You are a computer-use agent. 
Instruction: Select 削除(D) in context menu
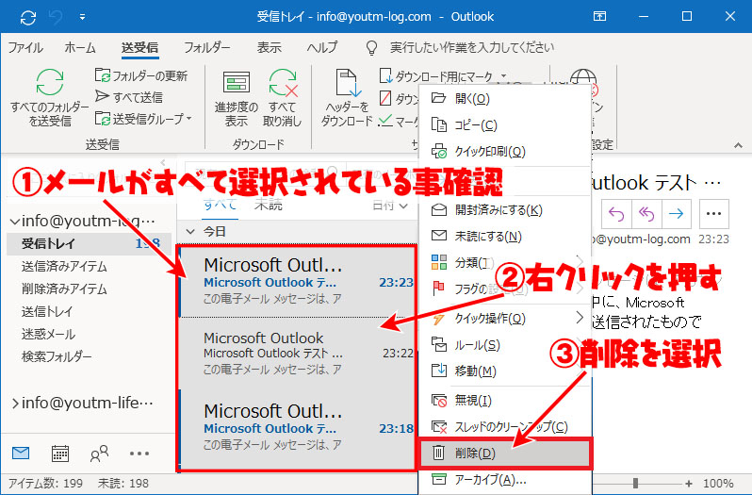click(505, 454)
